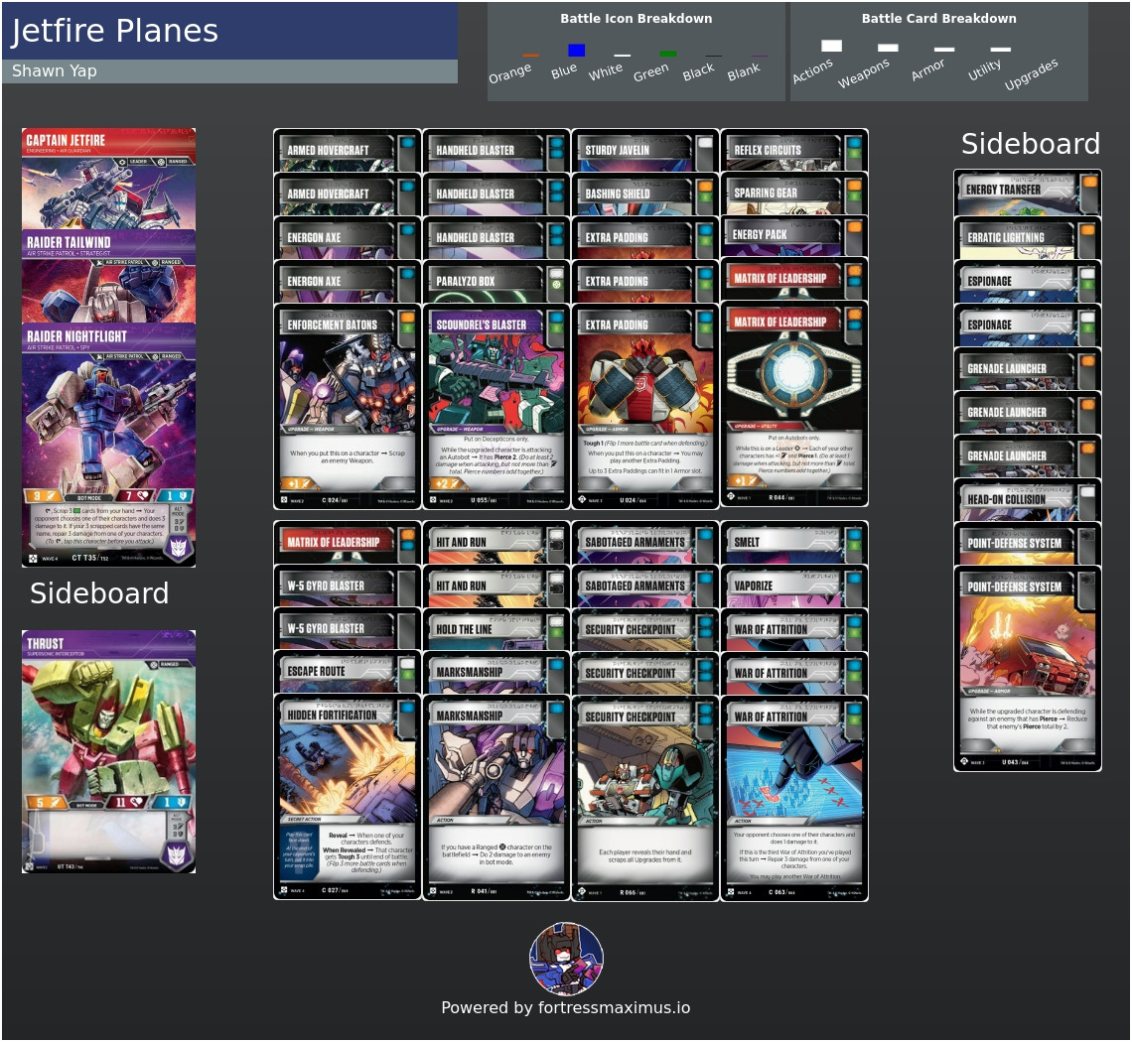Open the Thrust sideboard character card
Image resolution: width=1132 pixels, height=1042 pixels.
click(x=108, y=752)
